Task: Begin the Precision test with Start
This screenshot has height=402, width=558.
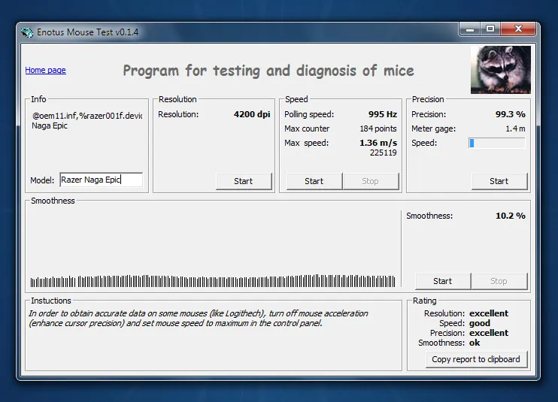Action: [499, 181]
